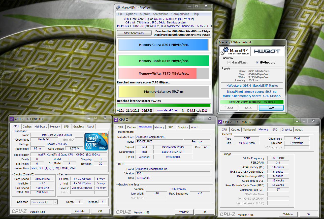
Task: Toggle the MaxxPI.net submit checkbox
Action: (229, 62)
